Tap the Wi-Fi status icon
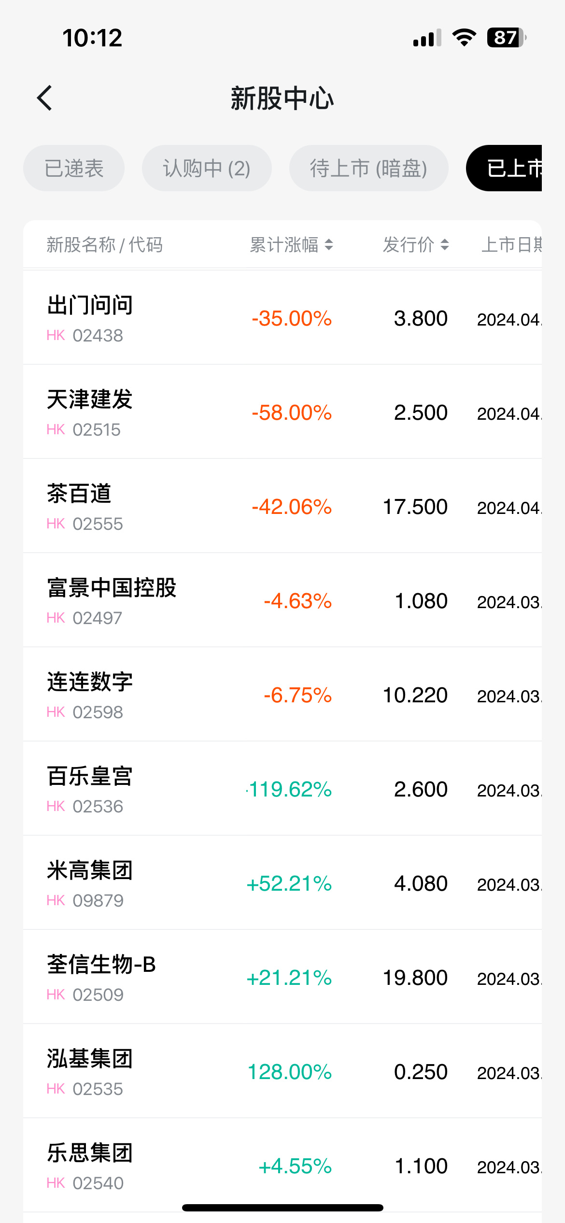Image resolution: width=565 pixels, height=1223 pixels. [464, 38]
